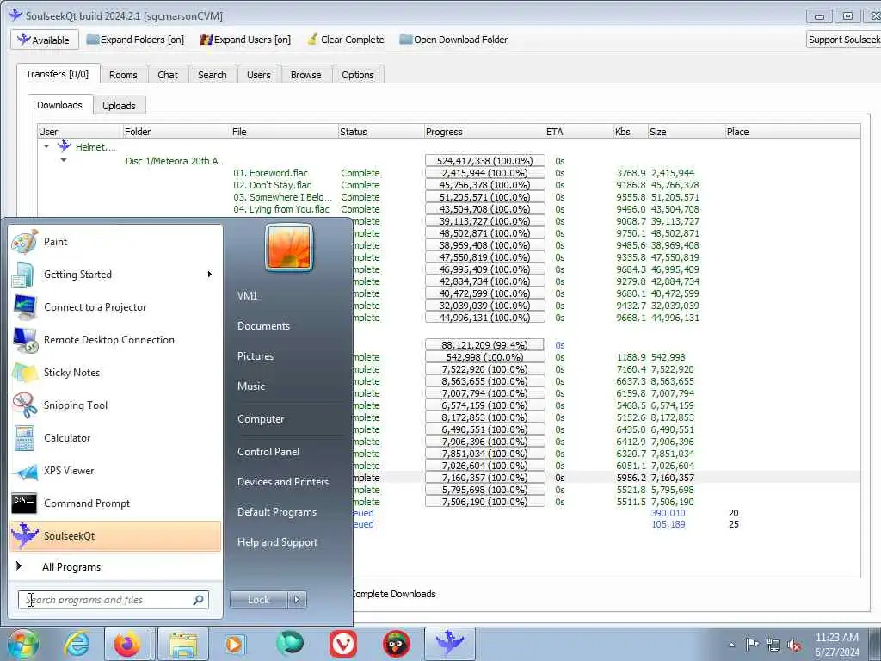Click the muted volume tray icon
This screenshot has height=661, width=881.
pos(794,645)
